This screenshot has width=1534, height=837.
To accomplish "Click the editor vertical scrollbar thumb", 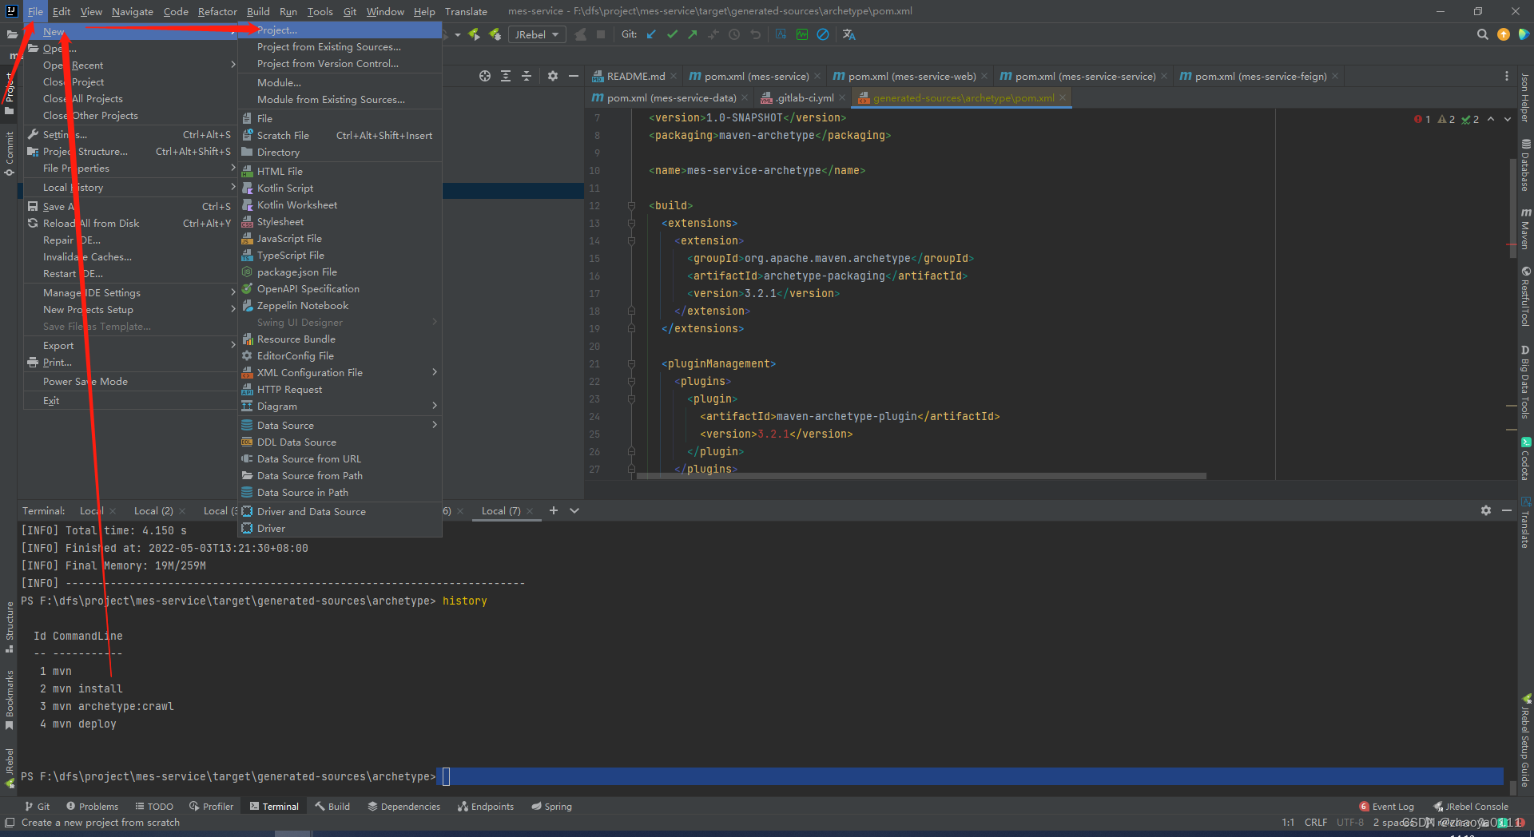I will [1512, 208].
